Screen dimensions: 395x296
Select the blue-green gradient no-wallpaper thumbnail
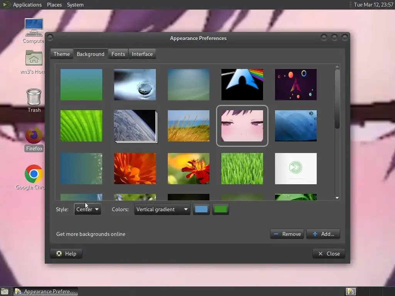tap(81, 84)
